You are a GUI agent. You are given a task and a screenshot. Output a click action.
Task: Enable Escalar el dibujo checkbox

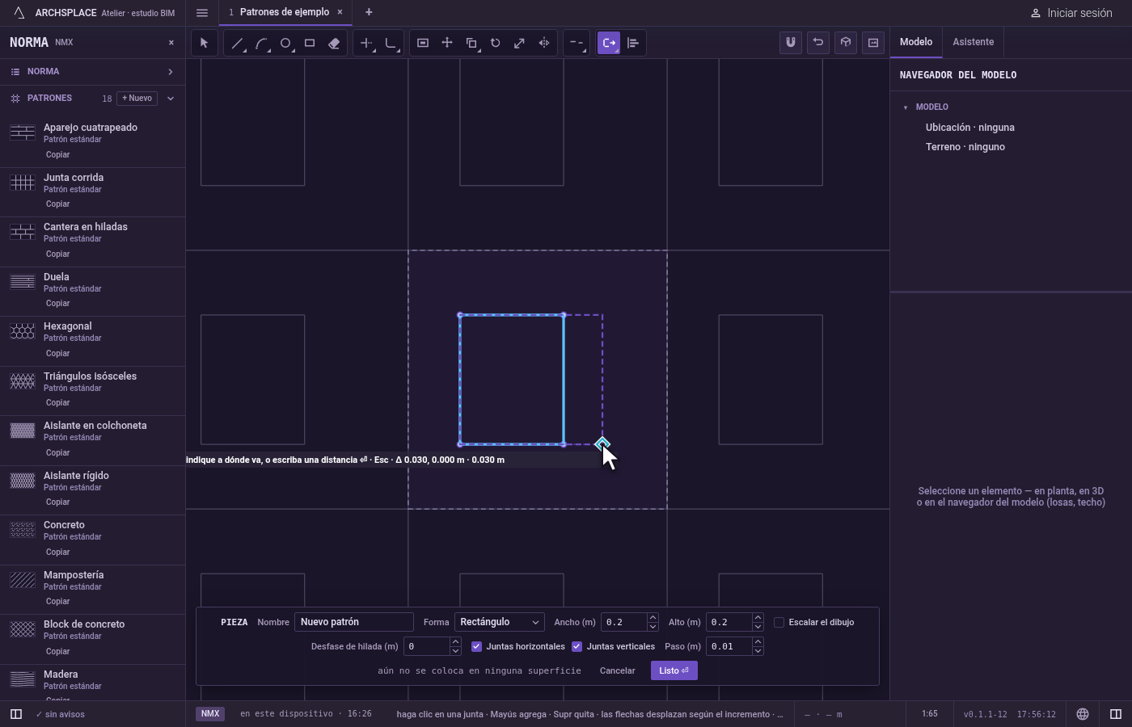tap(779, 622)
